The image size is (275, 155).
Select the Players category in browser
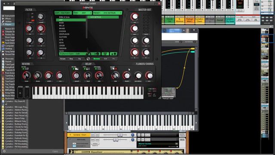[8, 24]
